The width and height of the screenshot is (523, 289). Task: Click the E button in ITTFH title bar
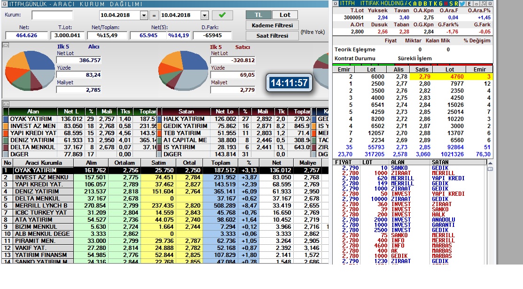[x=469, y=4]
